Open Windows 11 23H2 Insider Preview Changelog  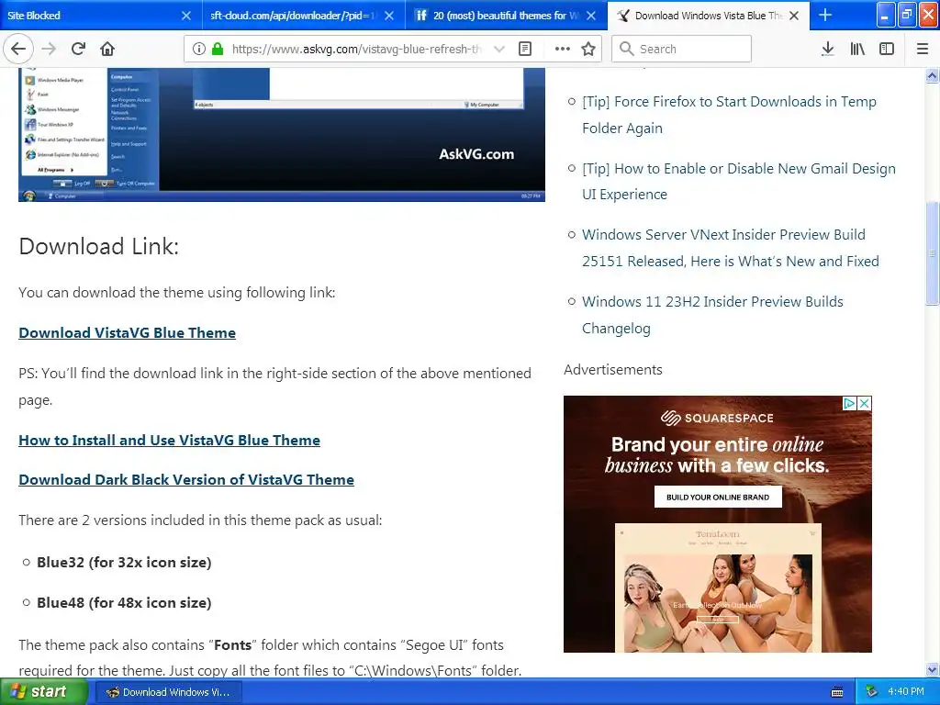[x=712, y=315]
